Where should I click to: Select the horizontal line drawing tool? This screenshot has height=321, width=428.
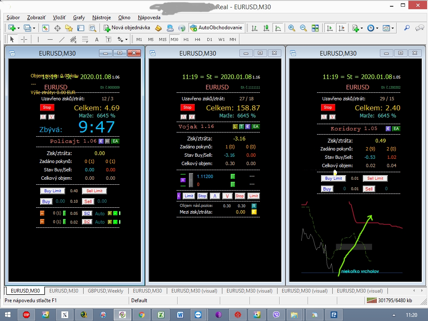pyautogui.click(x=50, y=40)
